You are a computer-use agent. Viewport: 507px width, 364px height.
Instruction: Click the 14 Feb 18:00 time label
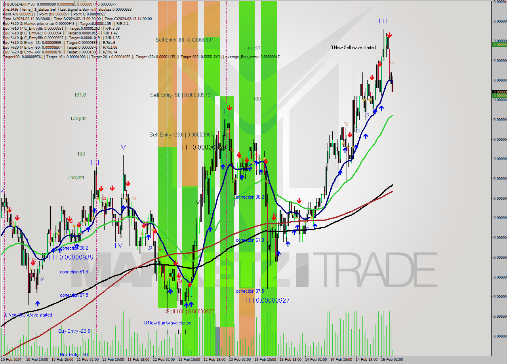click(366, 360)
